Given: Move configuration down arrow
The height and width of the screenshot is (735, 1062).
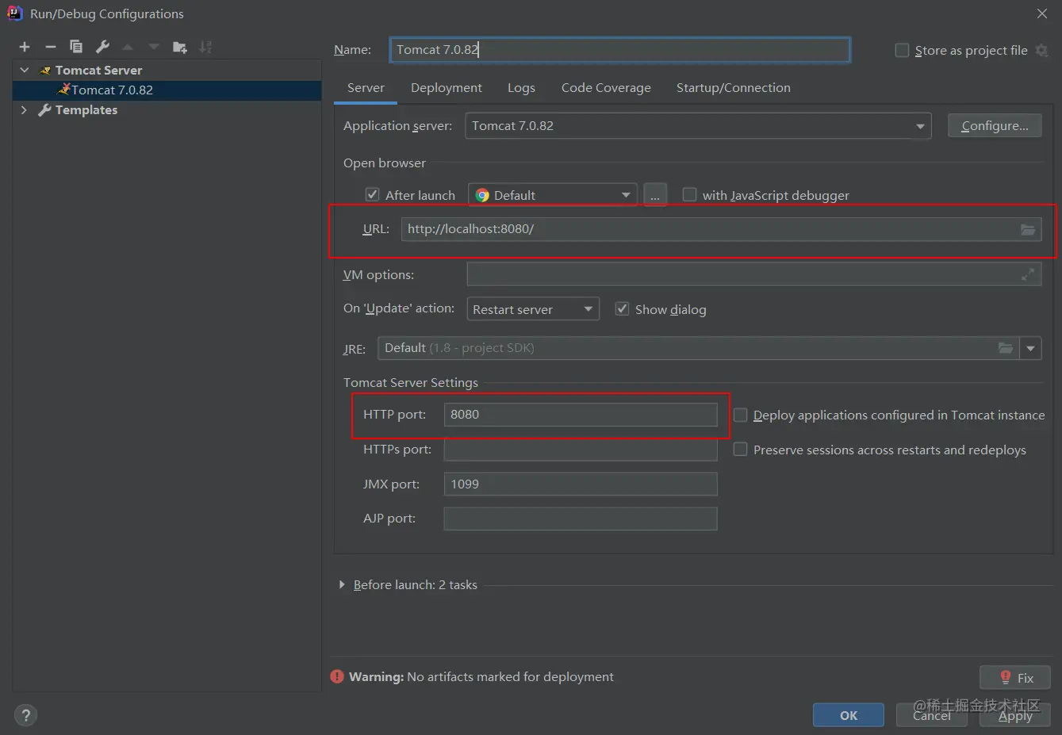Looking at the screenshot, I should pyautogui.click(x=154, y=47).
